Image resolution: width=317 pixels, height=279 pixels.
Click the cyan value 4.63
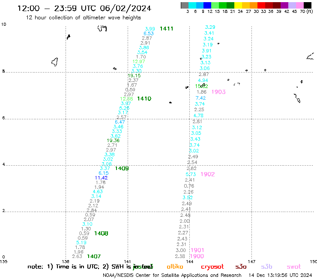tap(98, 191)
